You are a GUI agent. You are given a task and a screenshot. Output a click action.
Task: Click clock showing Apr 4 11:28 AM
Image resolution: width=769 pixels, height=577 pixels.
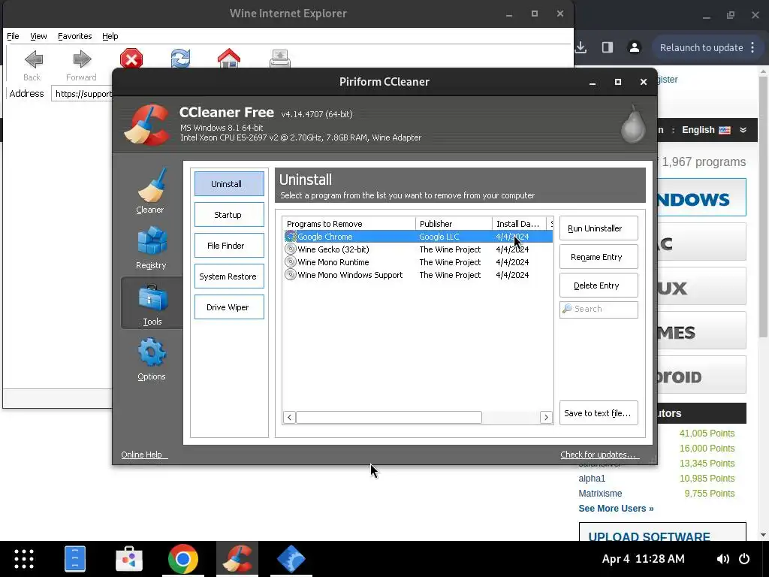pyautogui.click(x=643, y=559)
